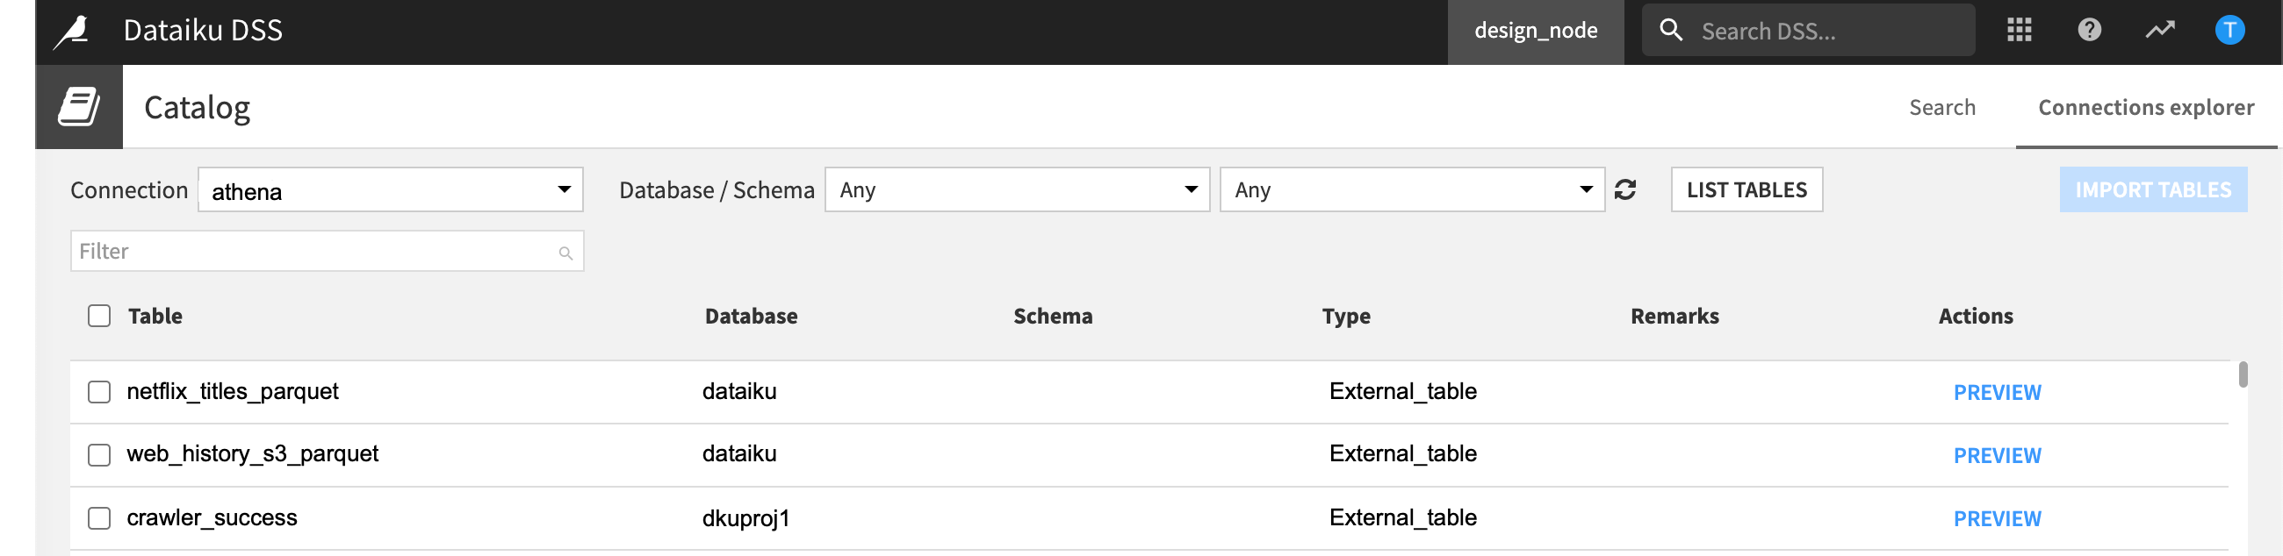Open the Connection dropdown showing athena
This screenshot has height=556, width=2283.
coord(391,189)
